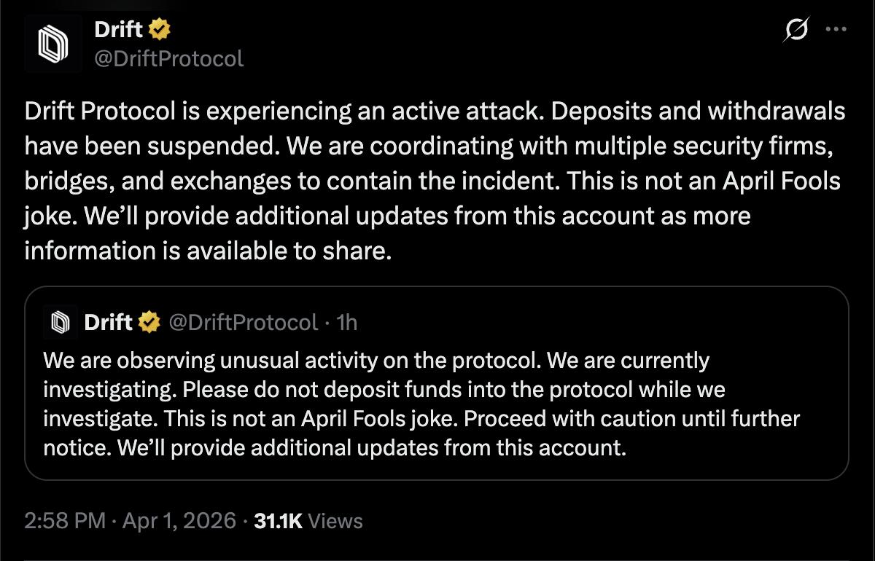
Task: Click the quoted tweet's Drift name
Action: tap(108, 321)
